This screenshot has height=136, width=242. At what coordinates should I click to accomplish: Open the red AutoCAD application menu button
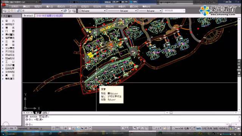pyautogui.click(x=4, y=5)
